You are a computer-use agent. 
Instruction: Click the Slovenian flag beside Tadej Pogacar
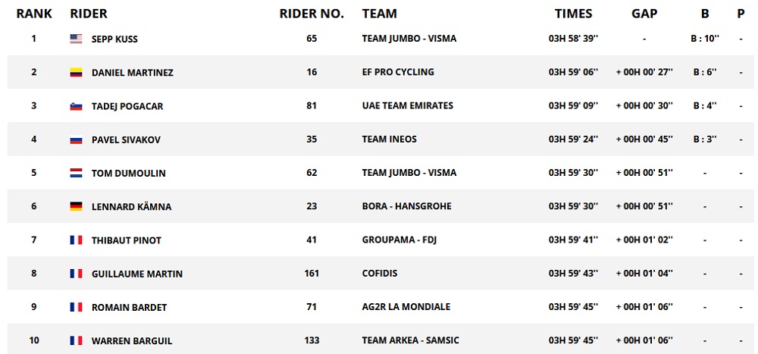click(76, 106)
